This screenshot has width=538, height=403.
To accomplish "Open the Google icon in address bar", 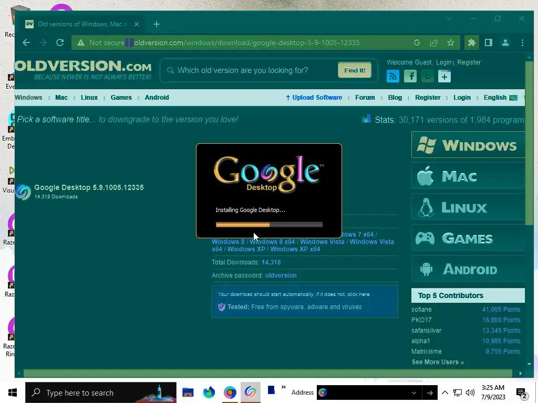I will tap(417, 43).
